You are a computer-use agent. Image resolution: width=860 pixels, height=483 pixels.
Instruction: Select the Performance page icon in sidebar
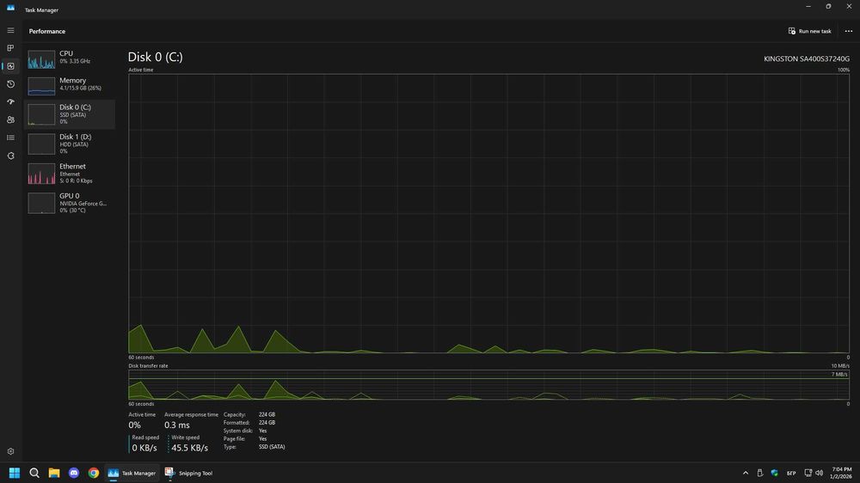[10, 66]
